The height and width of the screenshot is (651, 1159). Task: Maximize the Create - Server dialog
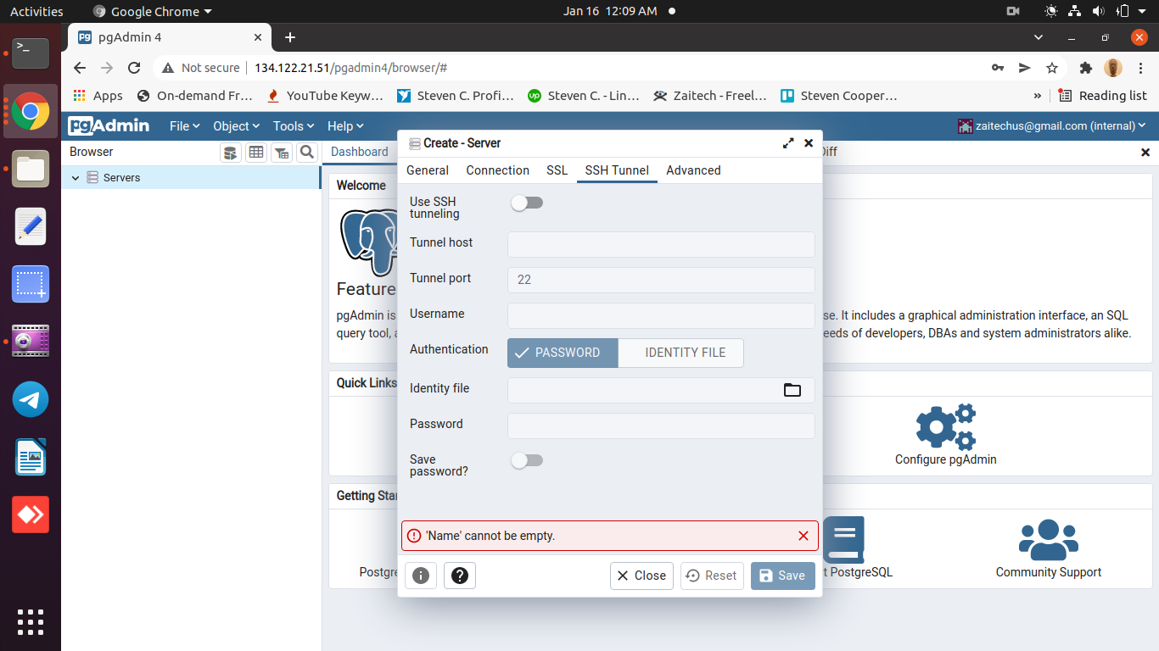(x=788, y=143)
